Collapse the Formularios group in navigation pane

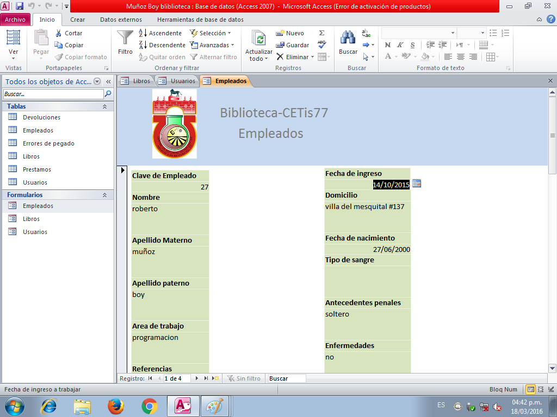click(x=105, y=195)
